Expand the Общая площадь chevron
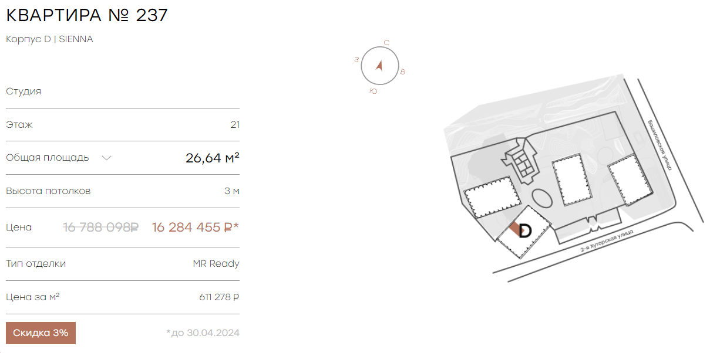This screenshot has width=720, height=353. point(106,158)
